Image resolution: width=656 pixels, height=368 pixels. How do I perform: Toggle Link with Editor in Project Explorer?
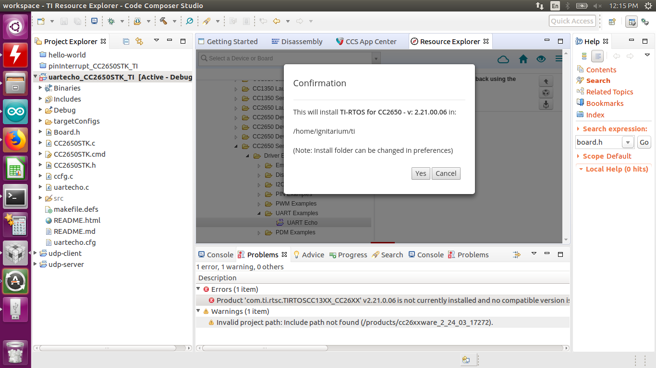coord(139,41)
